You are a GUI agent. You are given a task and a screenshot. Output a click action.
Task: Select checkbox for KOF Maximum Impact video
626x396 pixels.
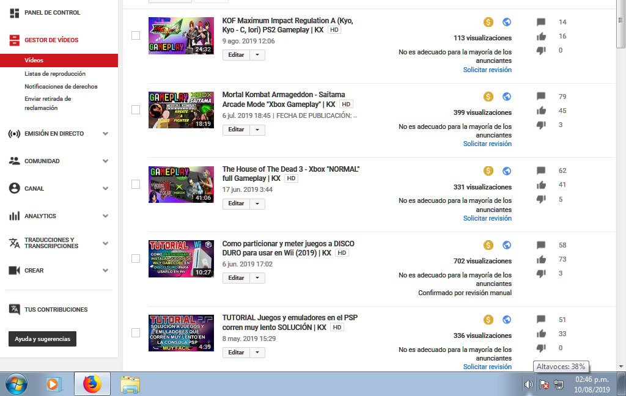(x=136, y=35)
